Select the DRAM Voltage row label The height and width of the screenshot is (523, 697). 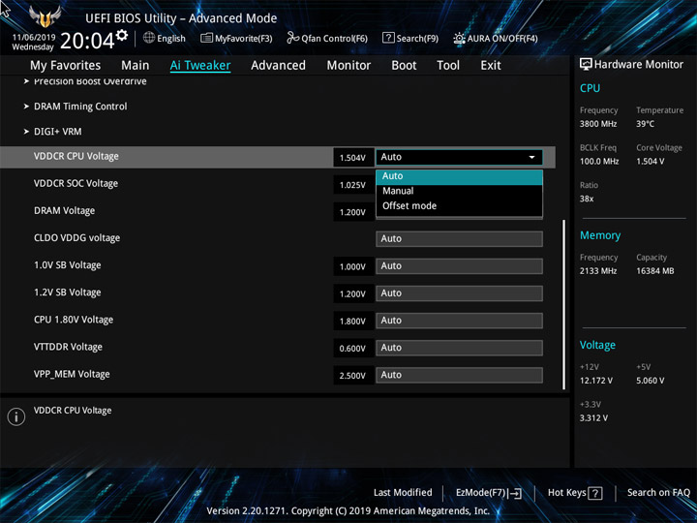(x=65, y=211)
